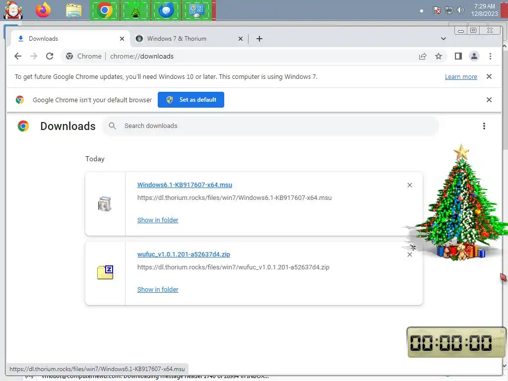
Task: Show wufuc_v1.0.1.201-a52637d4.zip in folder
Action: (x=158, y=290)
